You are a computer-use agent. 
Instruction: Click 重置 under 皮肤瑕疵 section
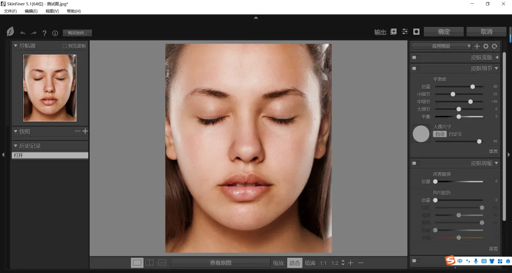click(494, 249)
